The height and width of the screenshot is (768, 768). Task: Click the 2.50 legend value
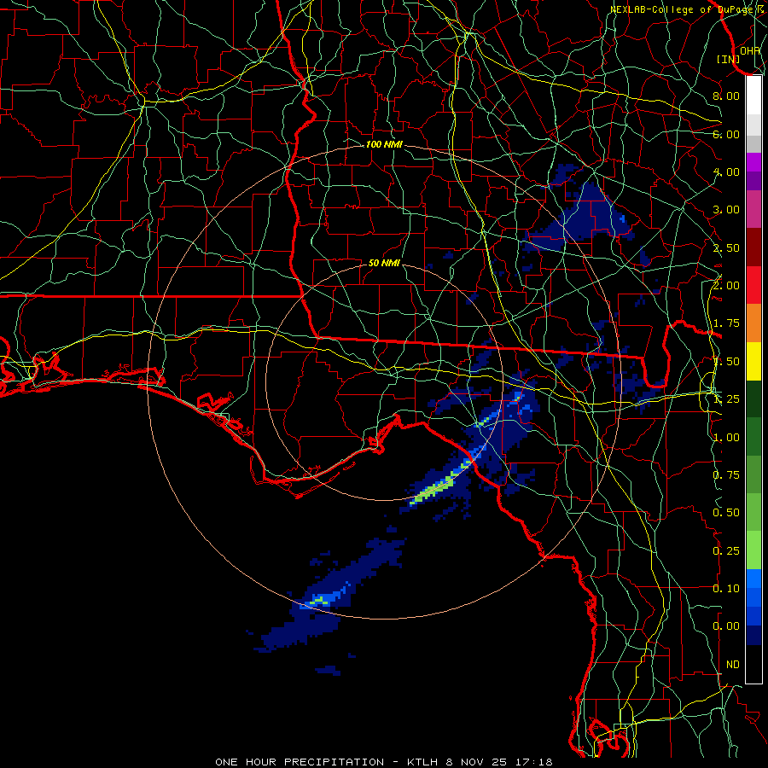coord(726,247)
